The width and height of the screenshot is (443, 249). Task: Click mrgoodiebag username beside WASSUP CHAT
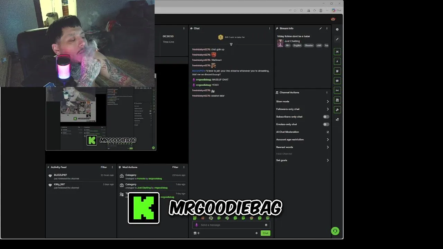(203, 80)
